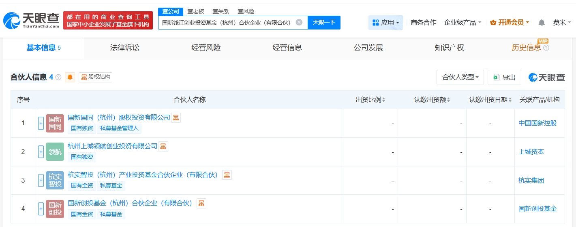Click the 私募基金 tag under 杭实智投

coord(111,185)
